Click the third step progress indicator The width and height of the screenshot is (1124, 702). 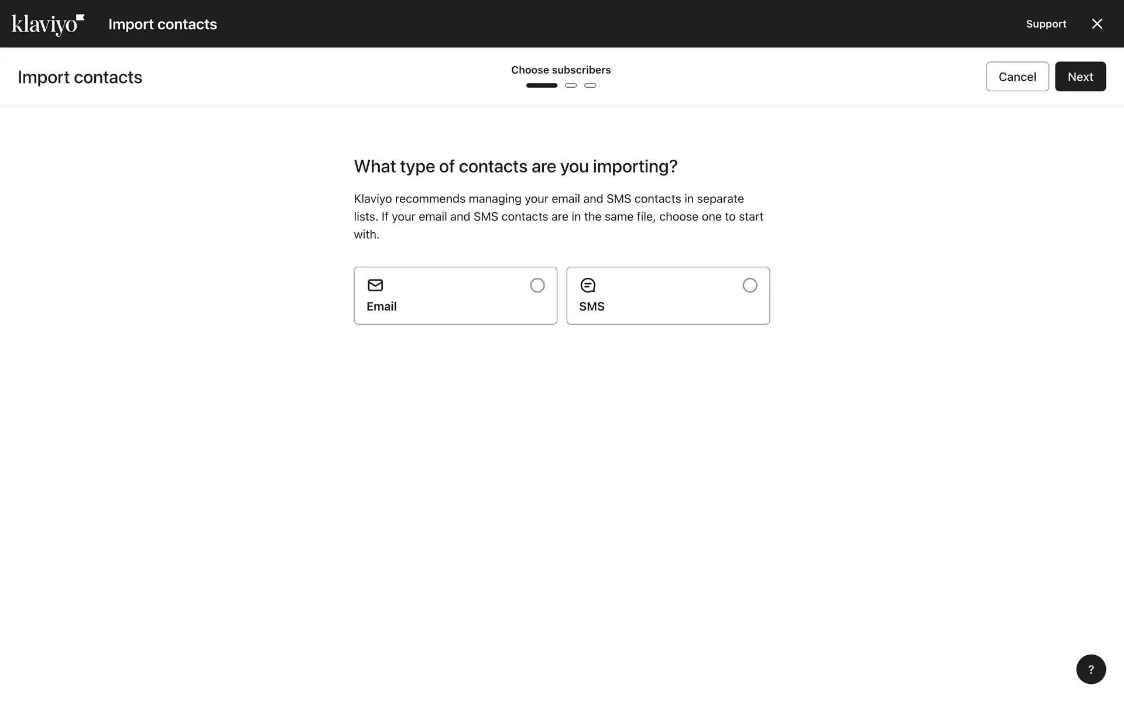(x=590, y=85)
